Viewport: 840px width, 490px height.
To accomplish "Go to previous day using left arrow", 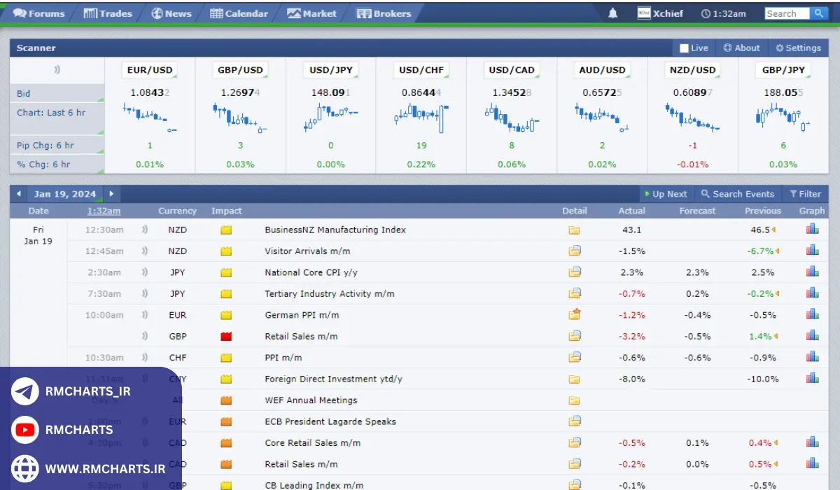I will [18, 194].
